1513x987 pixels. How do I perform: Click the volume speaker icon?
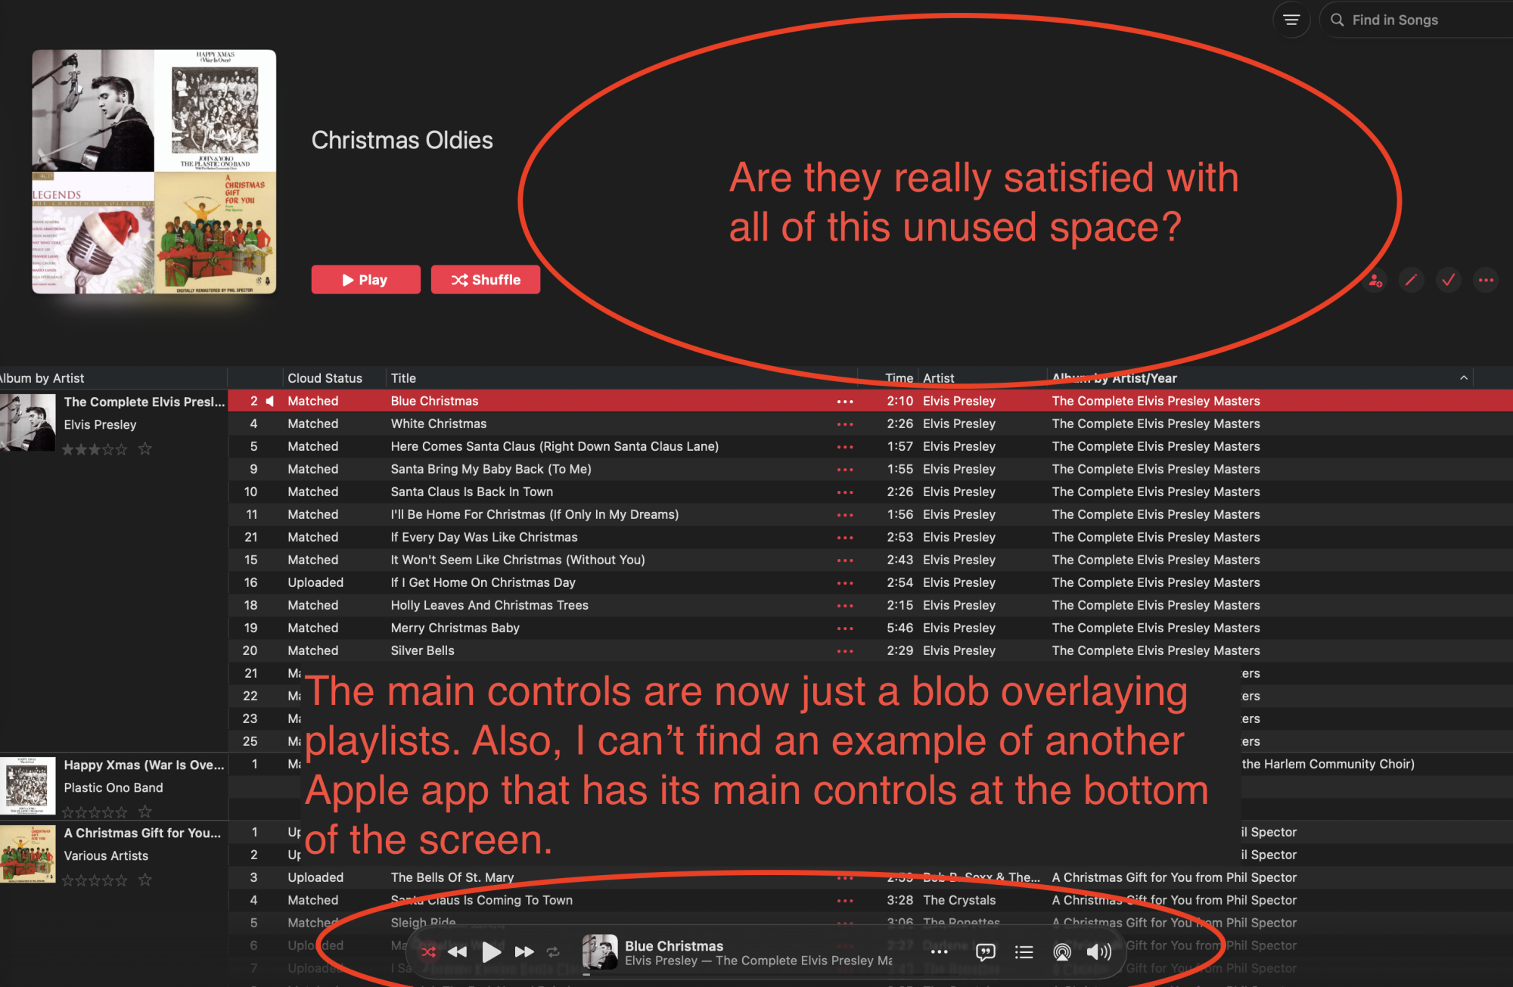1098,952
